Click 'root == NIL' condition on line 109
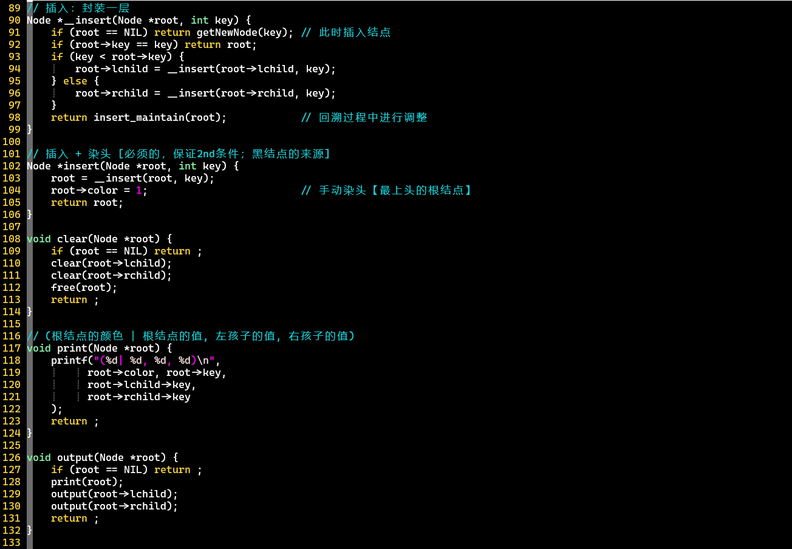 109,251
